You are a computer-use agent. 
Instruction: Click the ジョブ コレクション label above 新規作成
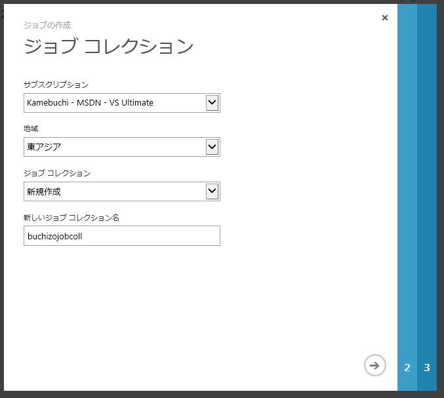56,173
